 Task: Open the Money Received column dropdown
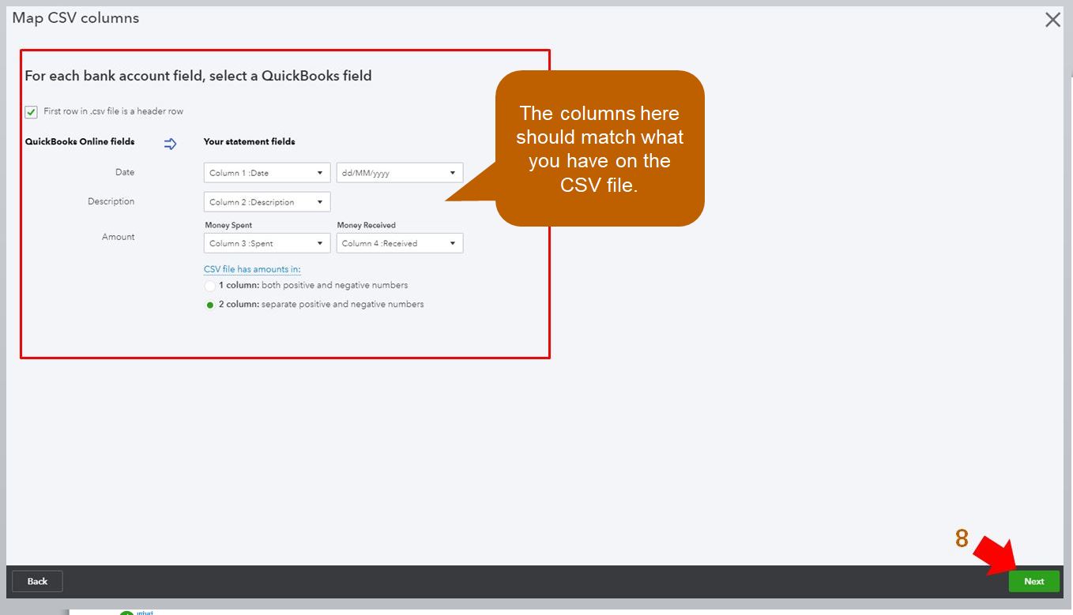[400, 243]
